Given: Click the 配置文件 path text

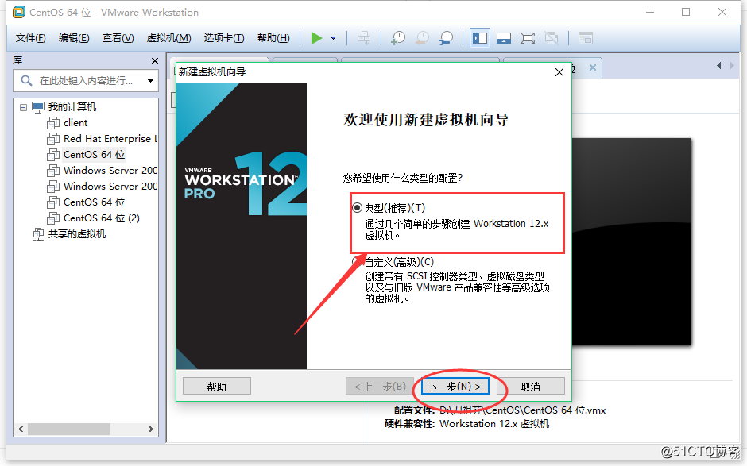Looking at the screenshot, I should tap(522, 410).
